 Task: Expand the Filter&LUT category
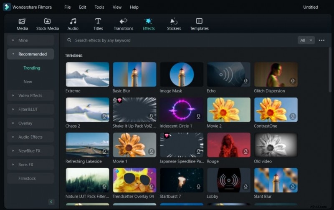coord(30,109)
